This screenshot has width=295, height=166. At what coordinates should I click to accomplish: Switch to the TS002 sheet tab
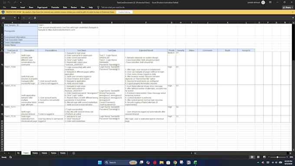35,153
